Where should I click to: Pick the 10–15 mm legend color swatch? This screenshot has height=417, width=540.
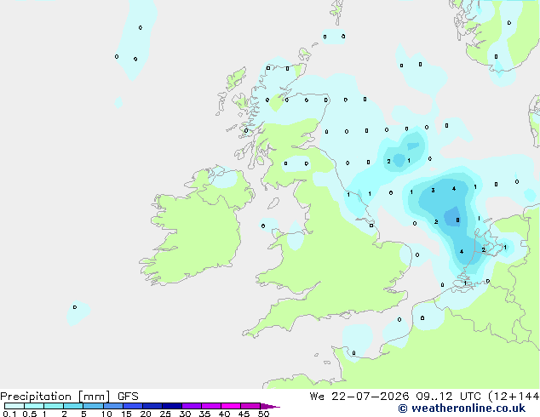tap(112, 406)
